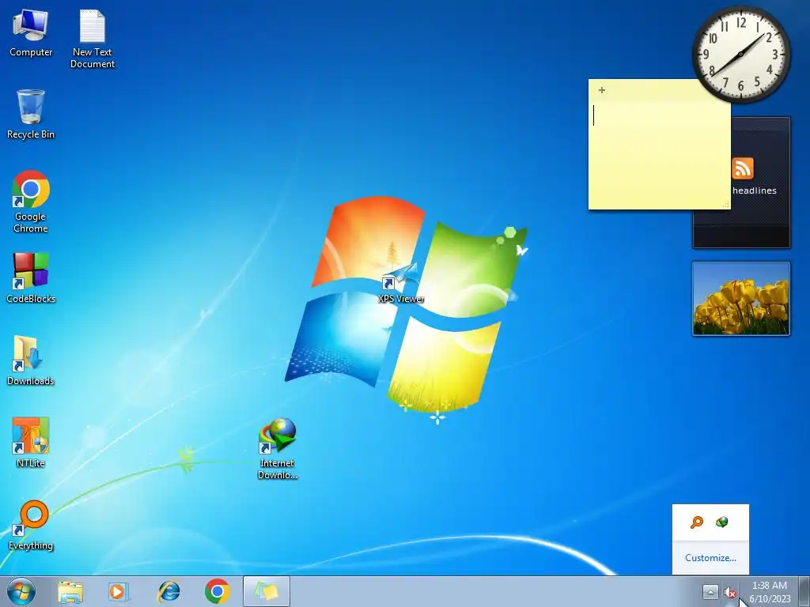Select the Computer desktop icon
The image size is (810, 607).
point(31,33)
